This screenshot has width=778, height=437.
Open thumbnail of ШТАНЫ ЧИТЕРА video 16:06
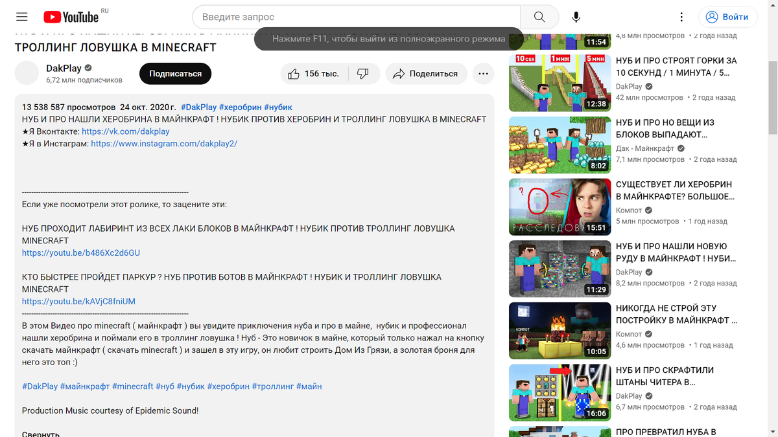point(560,392)
